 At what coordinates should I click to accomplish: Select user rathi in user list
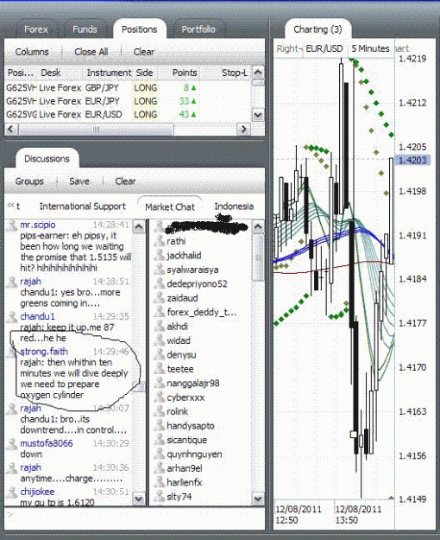(x=176, y=241)
